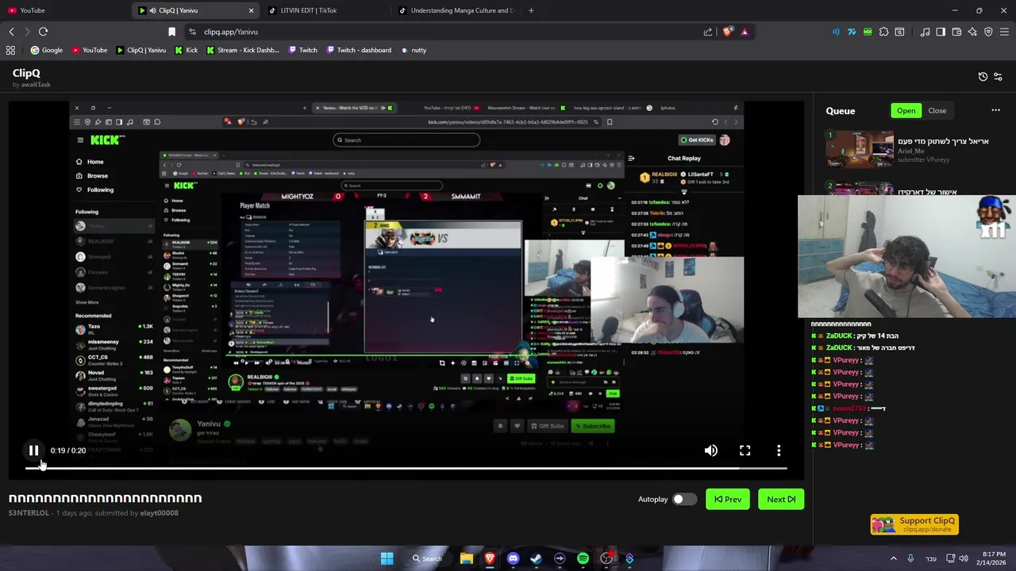Open the ClipQ settings sliders icon
Screen dimensions: 1016x571
coord(998,77)
